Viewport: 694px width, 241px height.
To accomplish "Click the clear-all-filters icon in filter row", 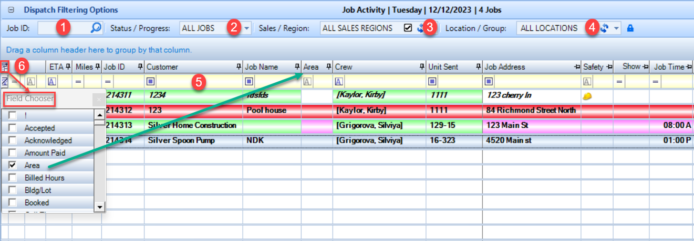I will (x=5, y=81).
